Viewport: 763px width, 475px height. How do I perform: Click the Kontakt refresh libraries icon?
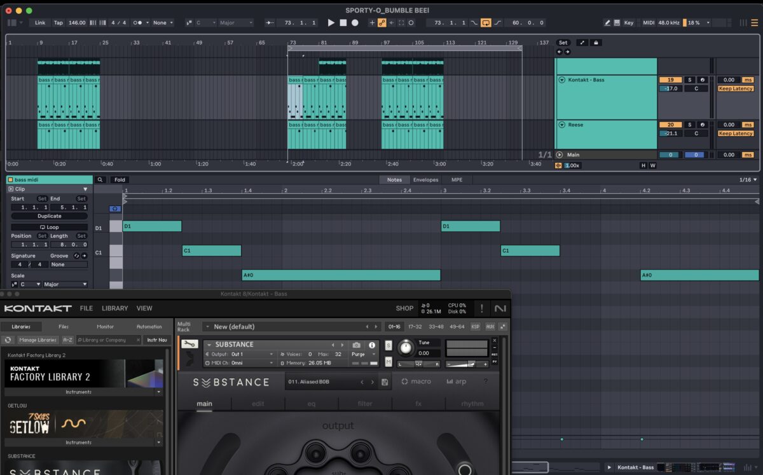pyautogui.click(x=8, y=340)
